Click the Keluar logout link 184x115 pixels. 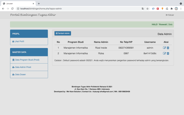point(170,15)
